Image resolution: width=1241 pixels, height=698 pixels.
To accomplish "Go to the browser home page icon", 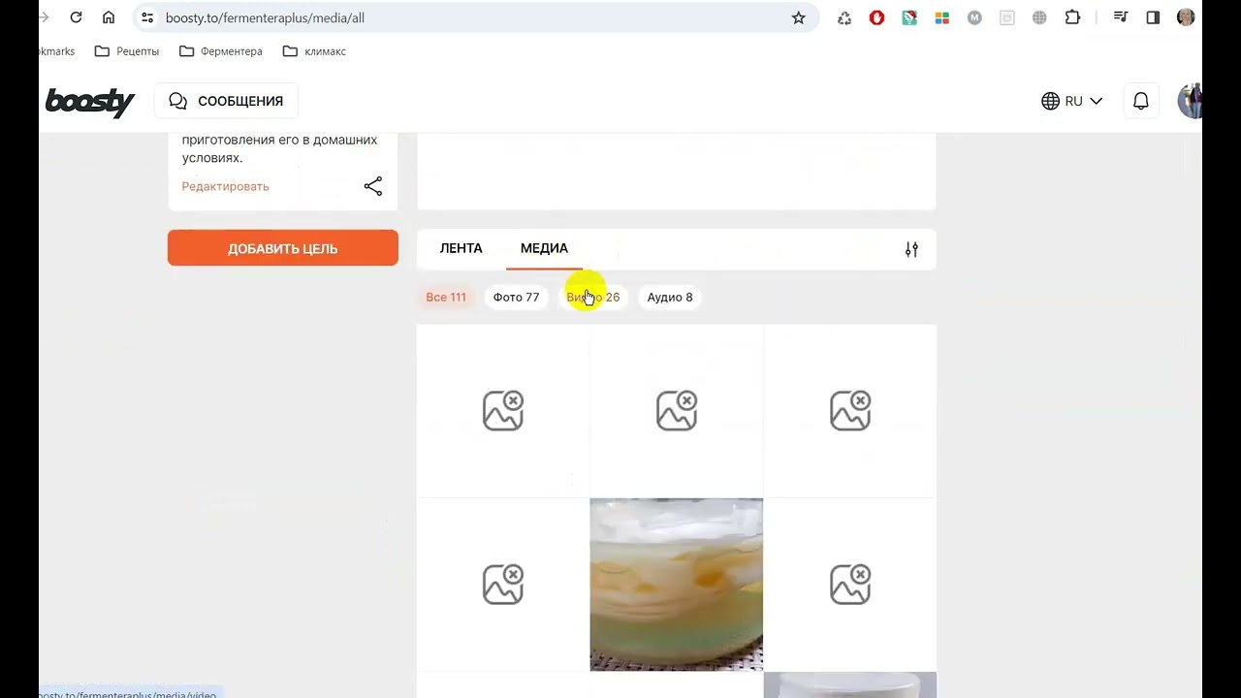I will pos(109,17).
